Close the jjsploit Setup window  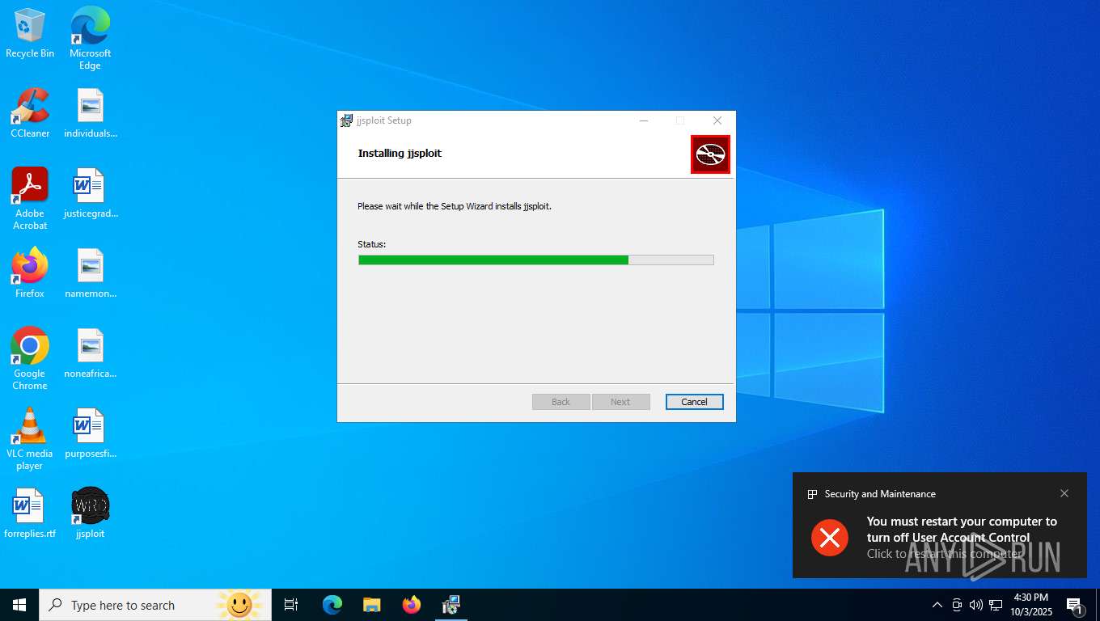point(717,120)
